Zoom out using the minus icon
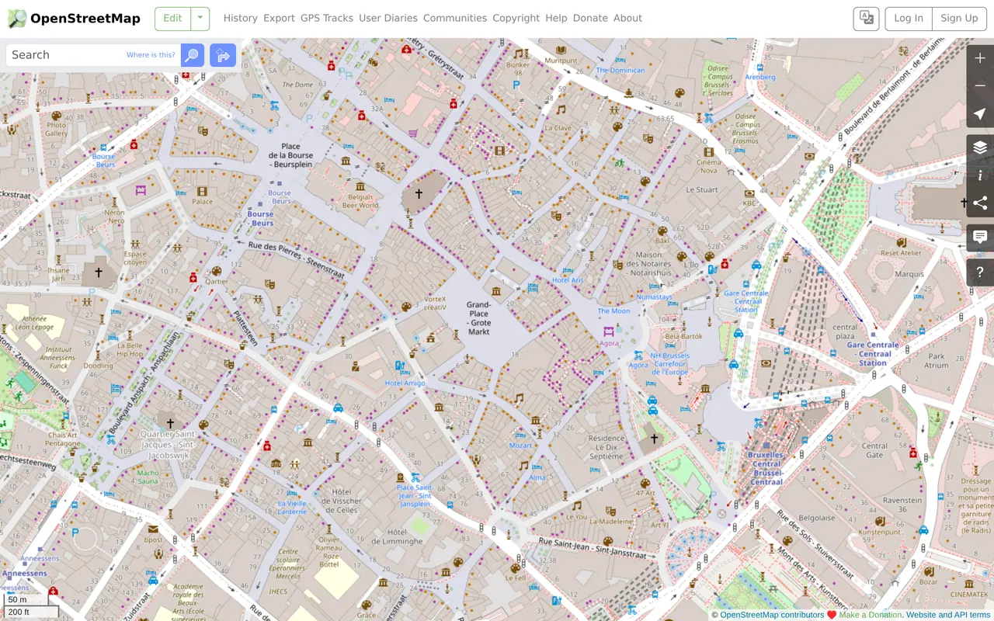The height and width of the screenshot is (621, 994). pyautogui.click(x=980, y=85)
